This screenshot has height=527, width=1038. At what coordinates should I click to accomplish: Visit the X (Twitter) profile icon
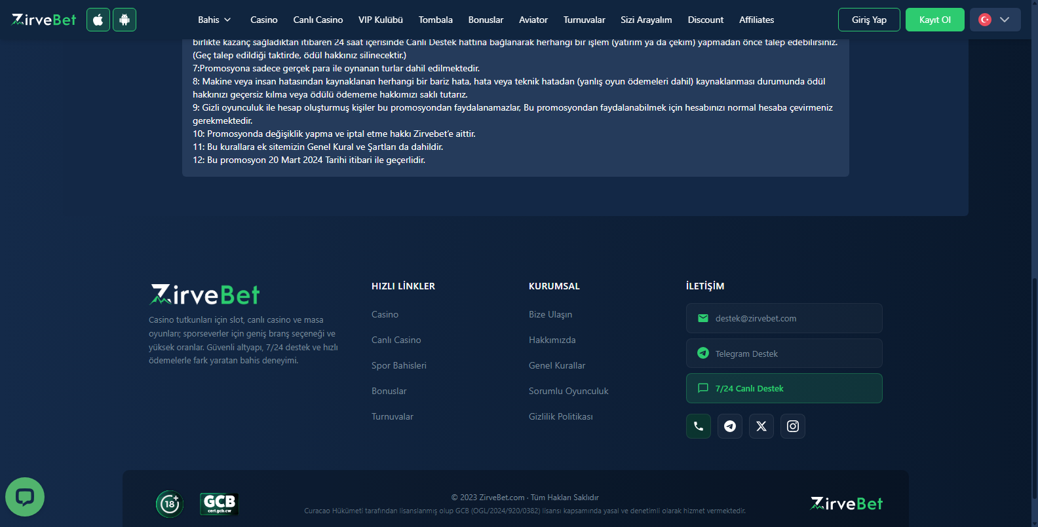[761, 426]
